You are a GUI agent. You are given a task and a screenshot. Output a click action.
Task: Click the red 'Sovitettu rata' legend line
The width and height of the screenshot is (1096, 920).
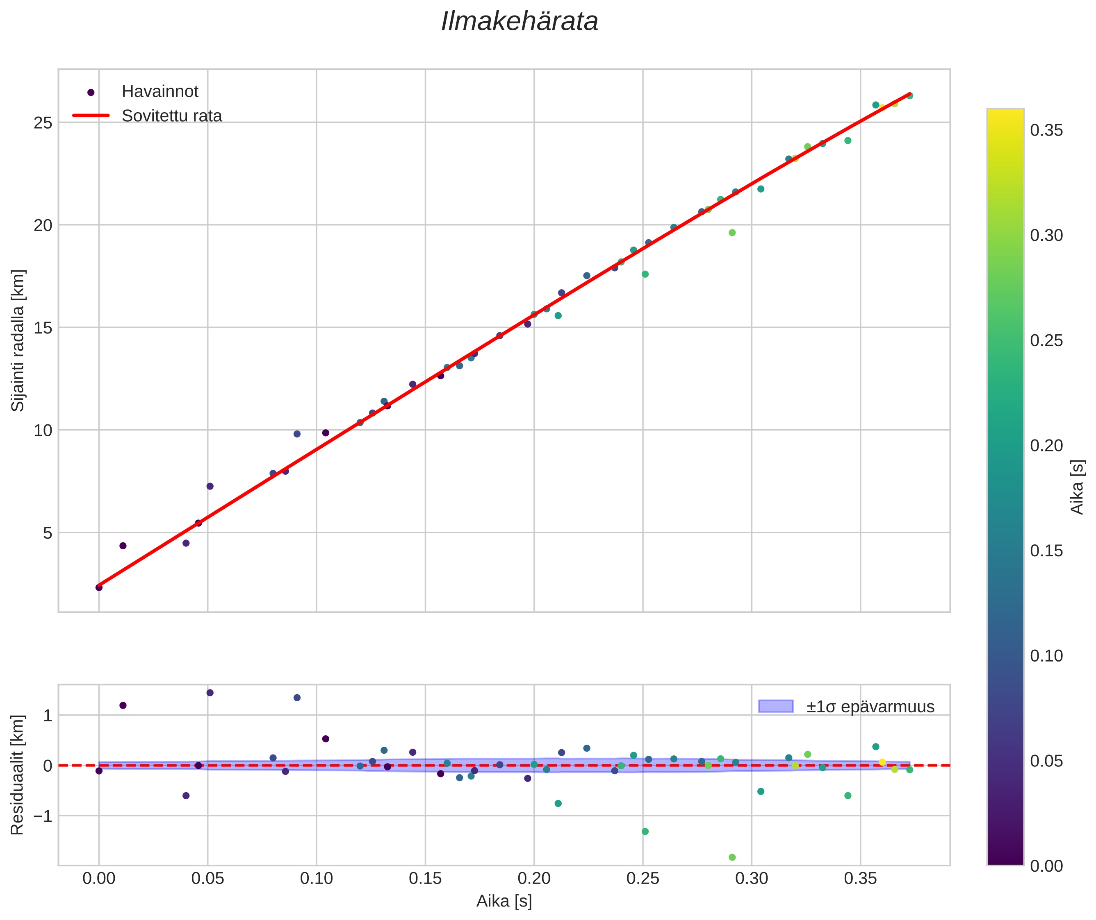[91, 116]
